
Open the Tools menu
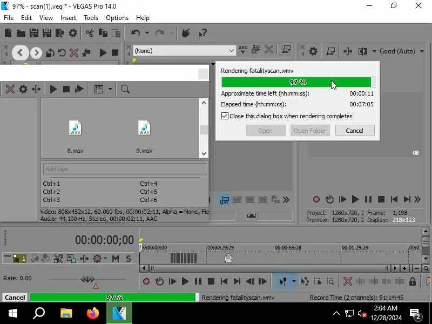[91, 18]
